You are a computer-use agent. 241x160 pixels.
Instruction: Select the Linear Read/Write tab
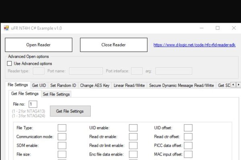click(x=129, y=86)
